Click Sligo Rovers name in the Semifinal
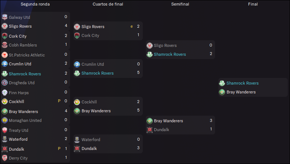The height and width of the screenshot is (164, 290). tap(165, 45)
